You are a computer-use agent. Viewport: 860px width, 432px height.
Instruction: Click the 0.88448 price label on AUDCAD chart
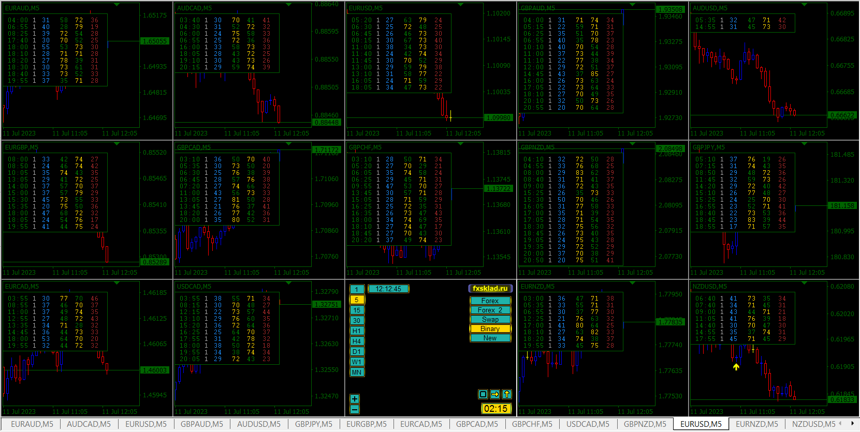327,123
